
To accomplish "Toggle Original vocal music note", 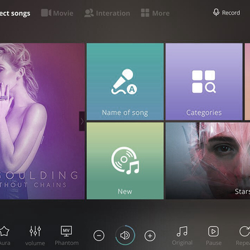I will 182,231.
